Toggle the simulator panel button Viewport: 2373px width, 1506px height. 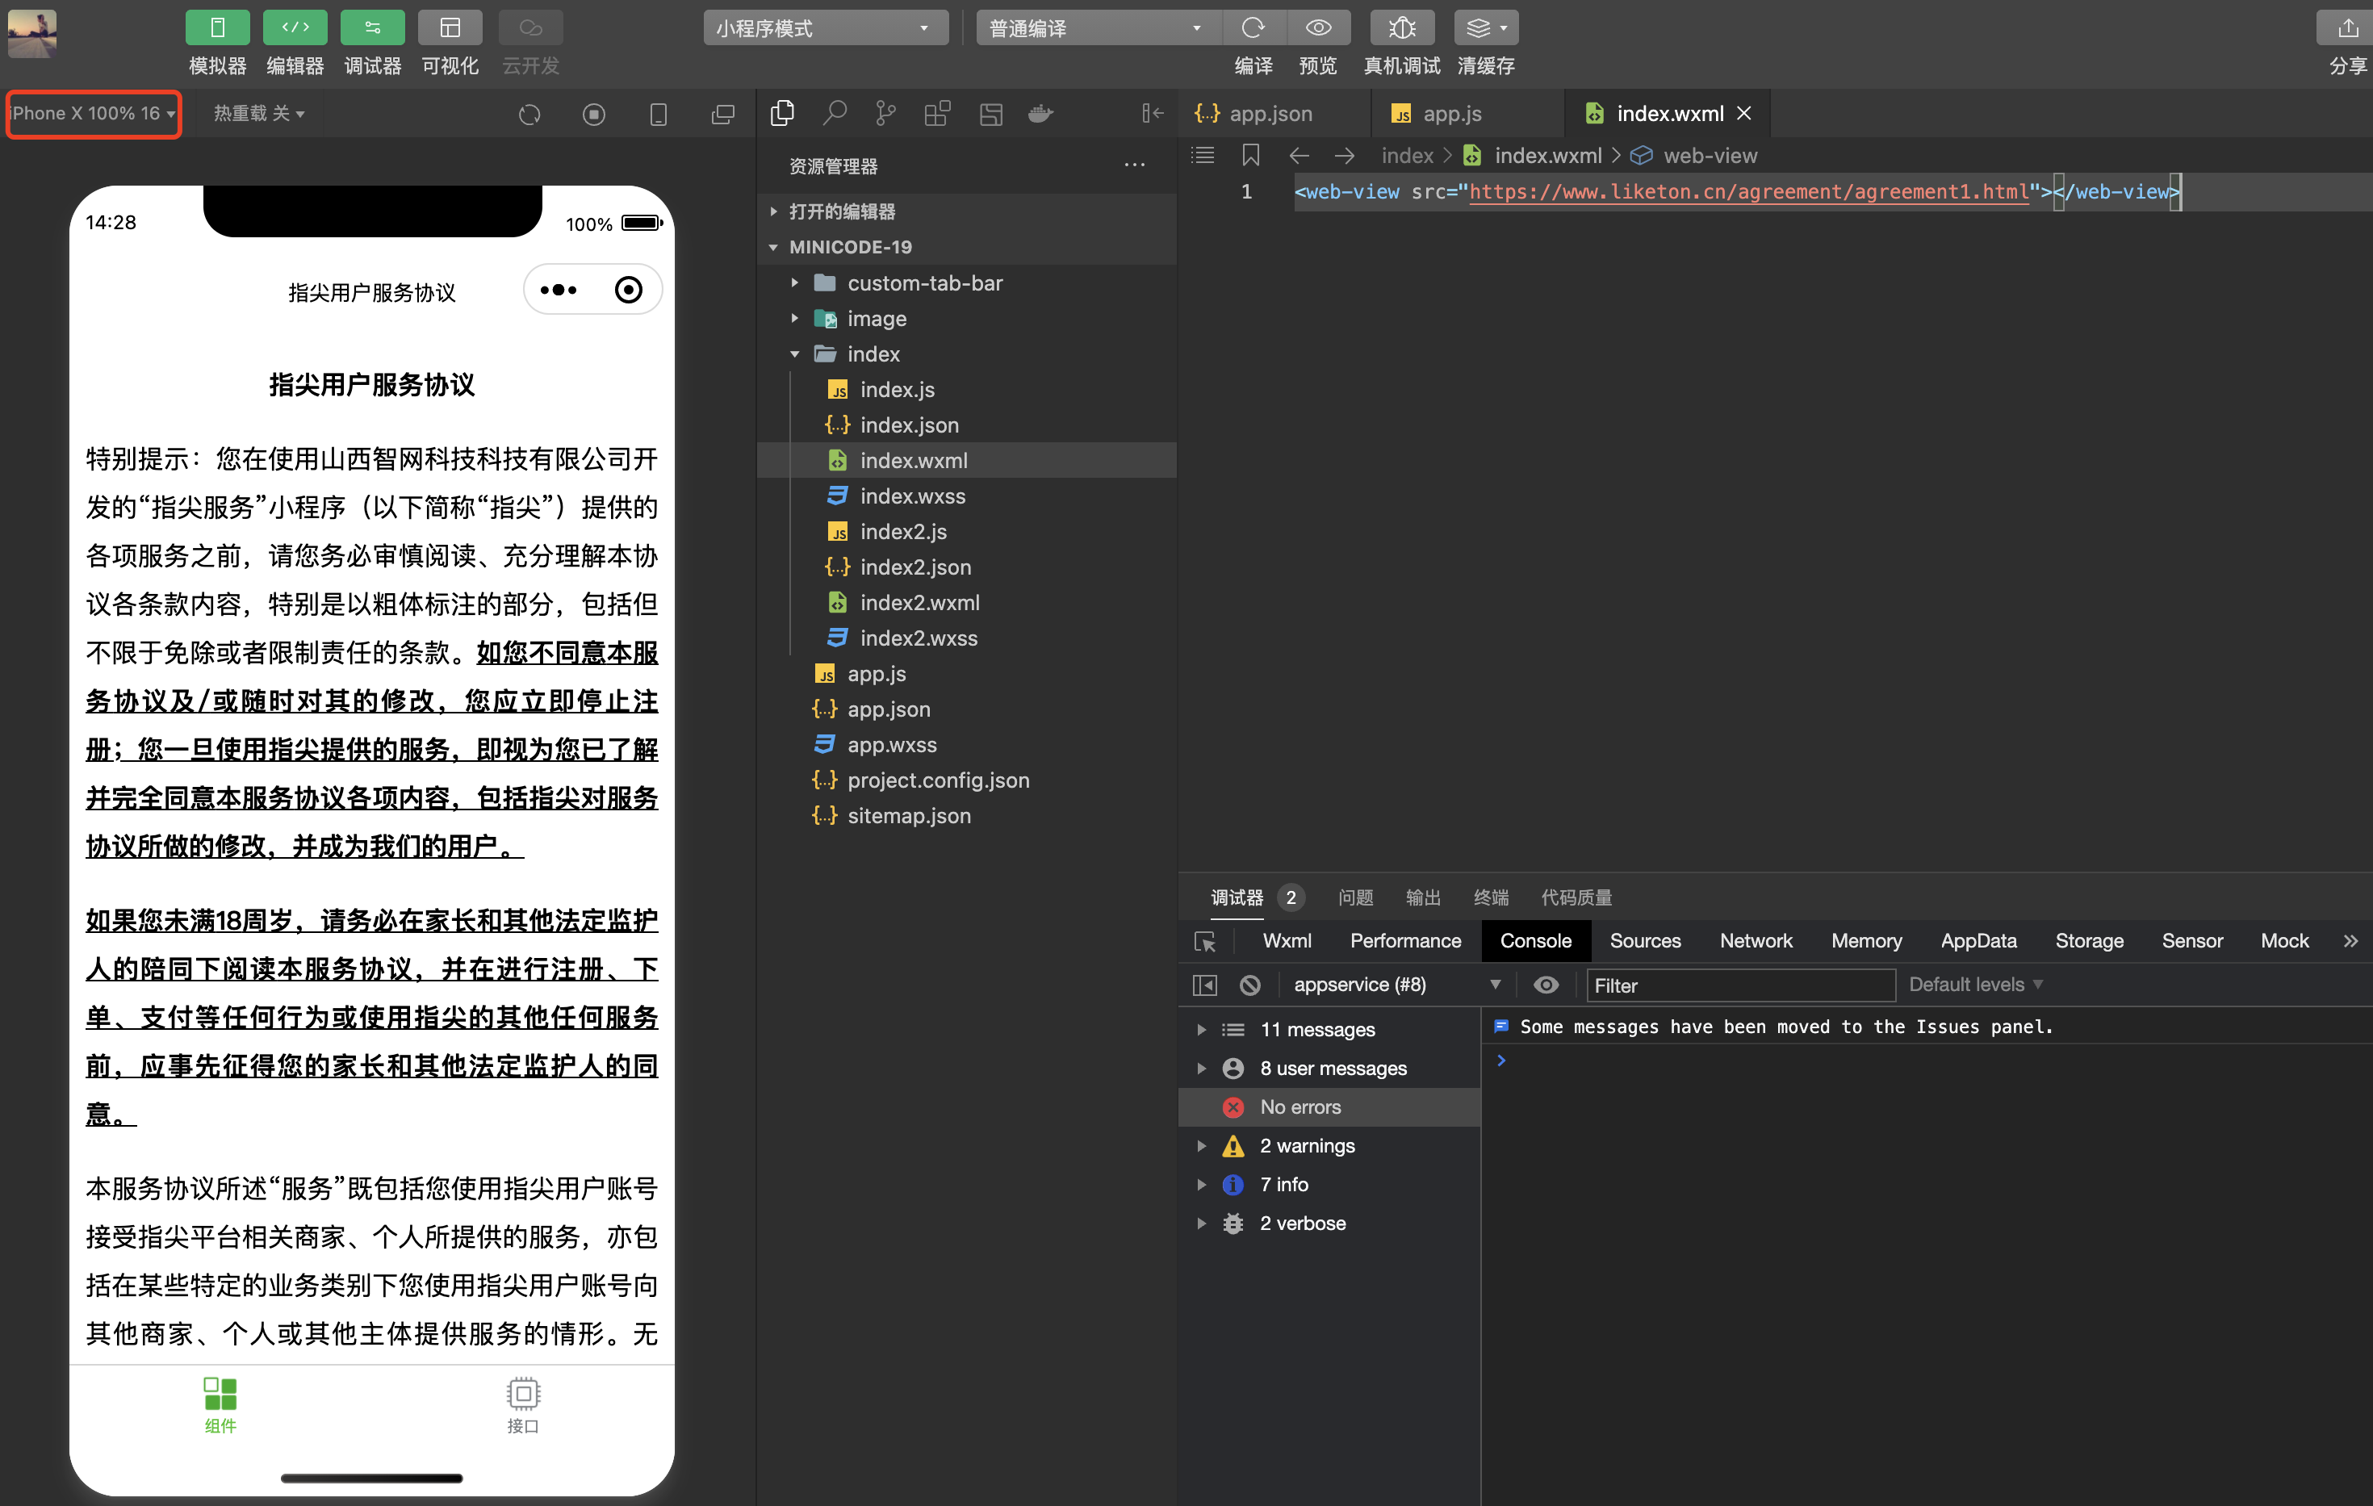click(x=217, y=27)
